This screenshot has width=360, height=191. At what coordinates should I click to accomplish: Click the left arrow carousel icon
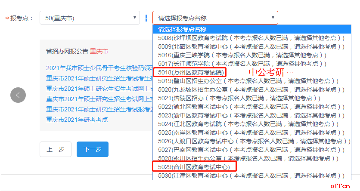pyautogui.click(x=18, y=95)
